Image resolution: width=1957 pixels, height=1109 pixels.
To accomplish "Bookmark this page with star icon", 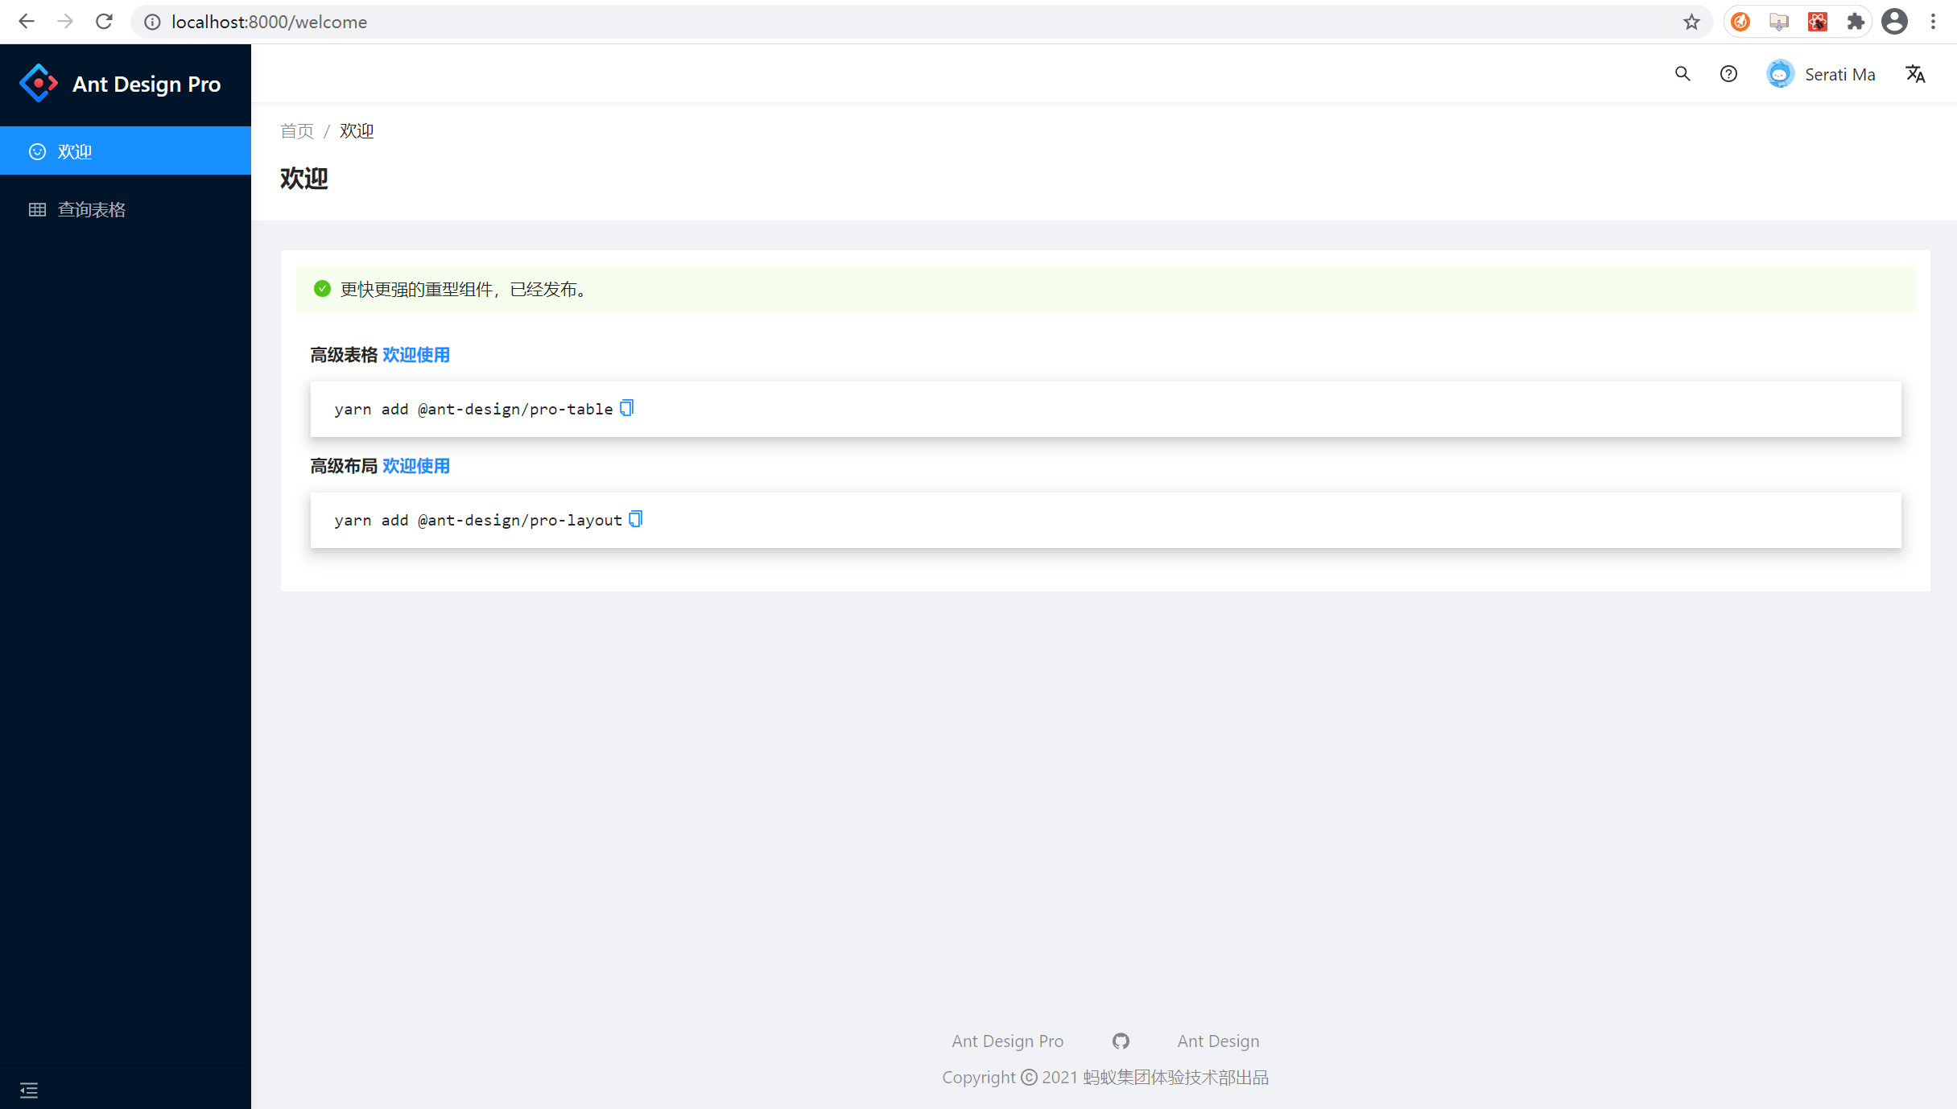I will [1691, 22].
